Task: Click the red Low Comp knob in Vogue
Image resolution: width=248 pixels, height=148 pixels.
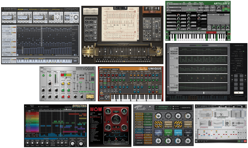Action: click(63, 97)
